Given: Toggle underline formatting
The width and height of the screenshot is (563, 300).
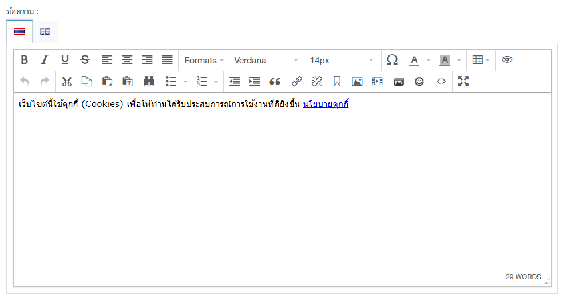Looking at the screenshot, I should coord(65,60).
